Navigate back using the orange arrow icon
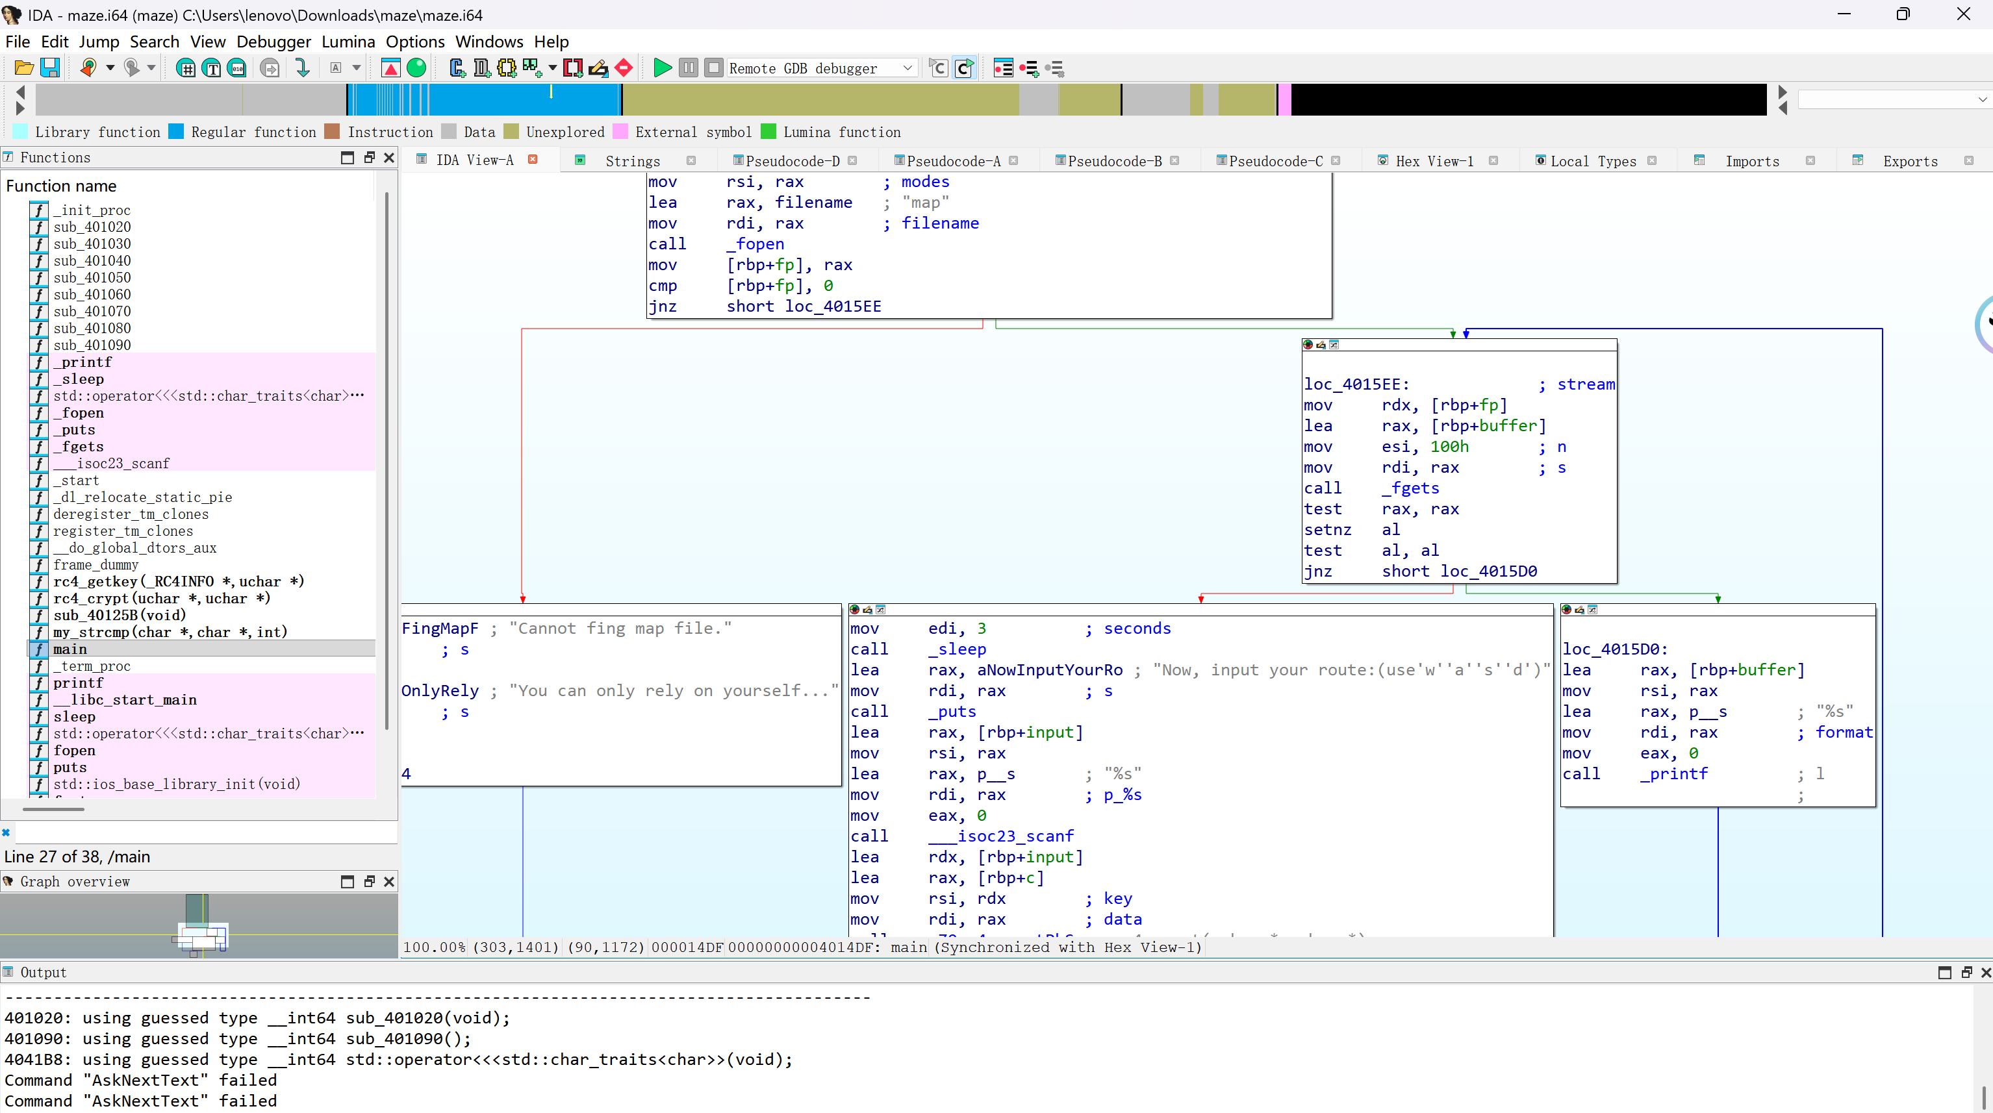Viewport: 1993px width, 1113px height. (x=88, y=68)
